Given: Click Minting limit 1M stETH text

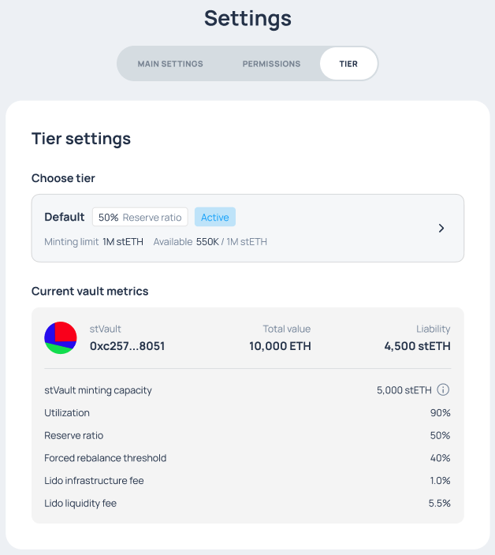Looking at the screenshot, I should tap(94, 241).
